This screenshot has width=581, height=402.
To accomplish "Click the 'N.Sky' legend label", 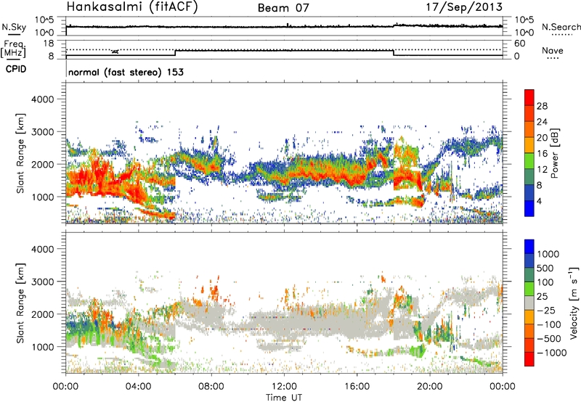I will pyautogui.click(x=14, y=27).
